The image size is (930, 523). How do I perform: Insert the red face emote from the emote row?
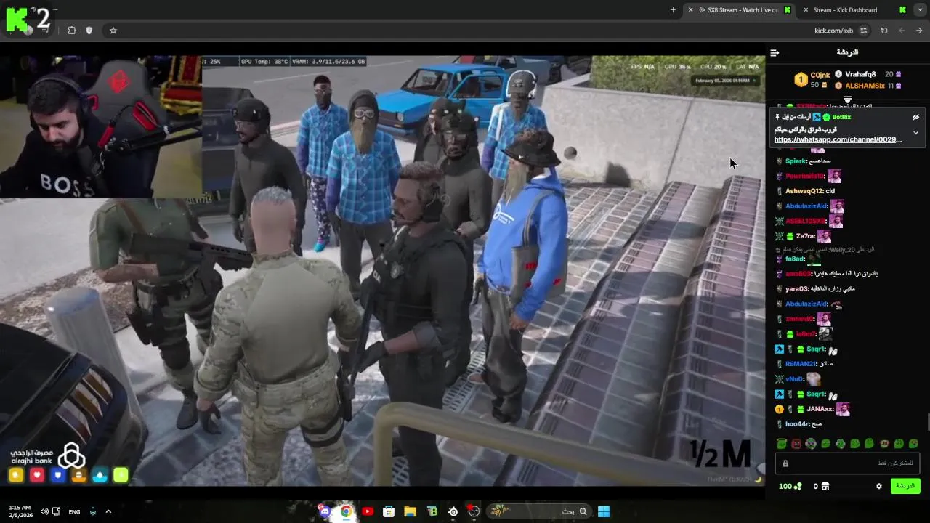[x=796, y=443]
